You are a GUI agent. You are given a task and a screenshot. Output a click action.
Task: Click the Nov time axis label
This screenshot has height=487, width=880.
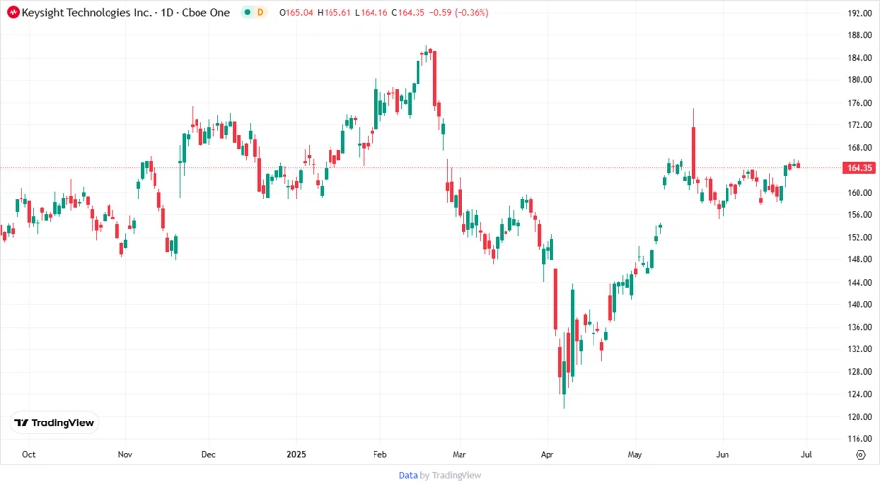(x=125, y=454)
